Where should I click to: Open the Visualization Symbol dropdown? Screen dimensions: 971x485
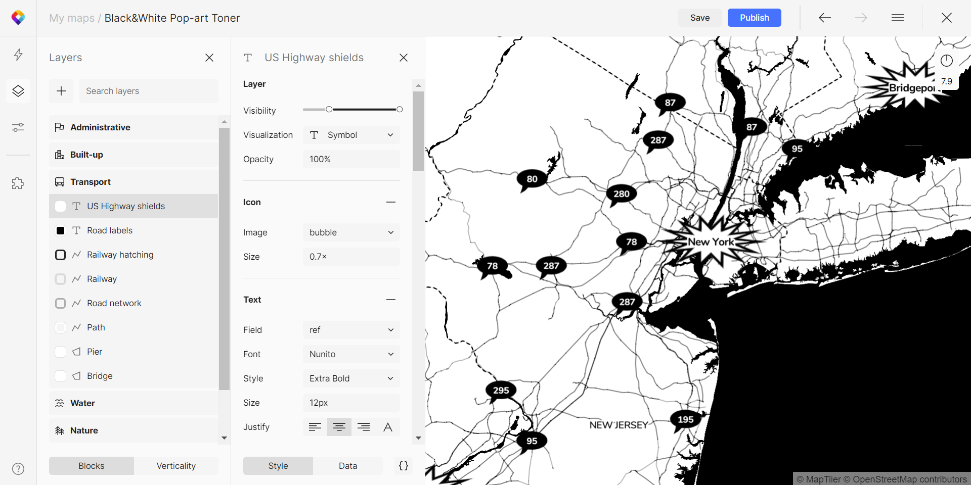pyautogui.click(x=350, y=135)
